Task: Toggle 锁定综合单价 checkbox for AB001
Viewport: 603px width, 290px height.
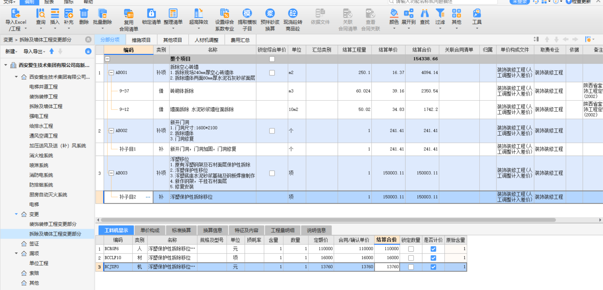Action: [x=272, y=73]
